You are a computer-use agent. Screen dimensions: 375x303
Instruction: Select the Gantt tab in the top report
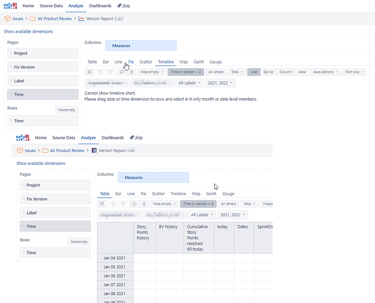click(199, 62)
